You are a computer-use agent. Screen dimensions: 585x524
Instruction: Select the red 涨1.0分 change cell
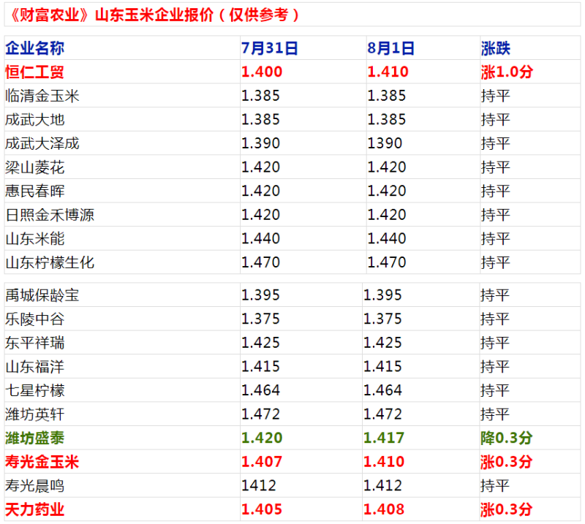click(x=506, y=72)
